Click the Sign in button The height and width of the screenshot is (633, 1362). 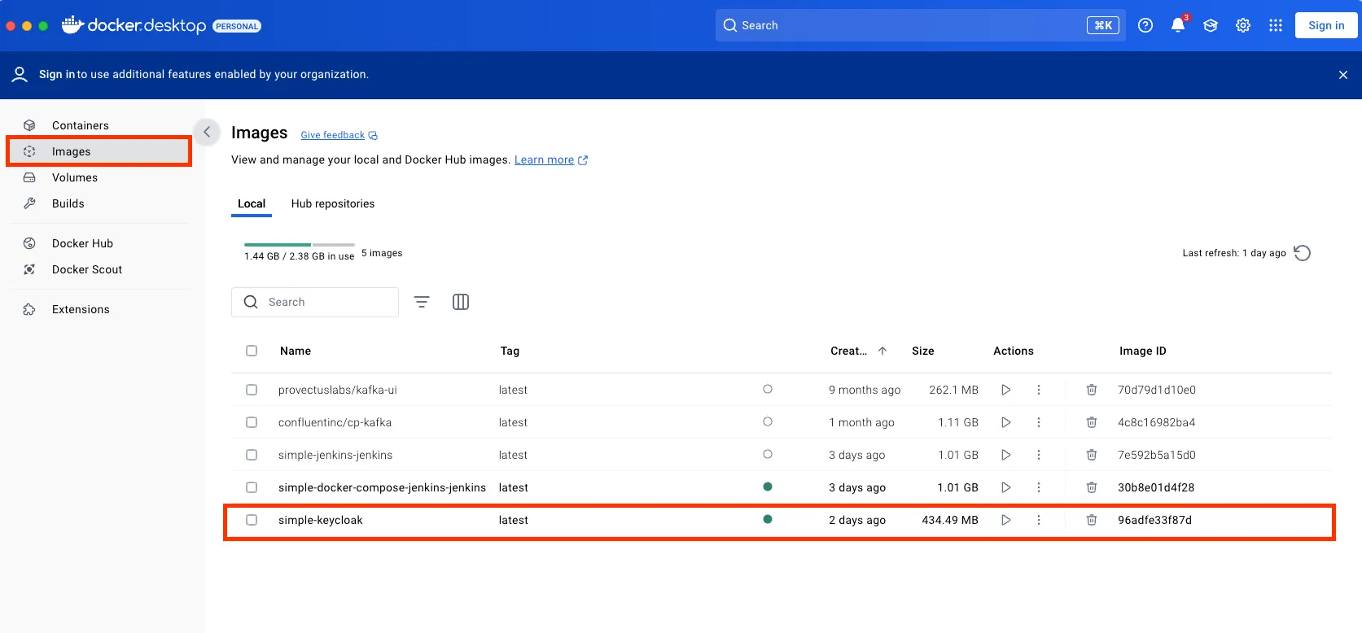[x=1326, y=25]
